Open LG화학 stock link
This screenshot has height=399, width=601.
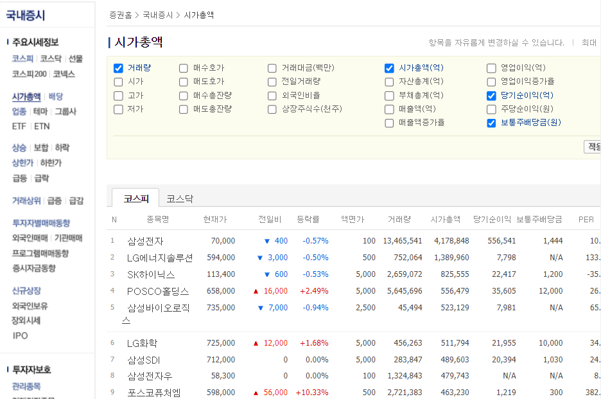[142, 343]
